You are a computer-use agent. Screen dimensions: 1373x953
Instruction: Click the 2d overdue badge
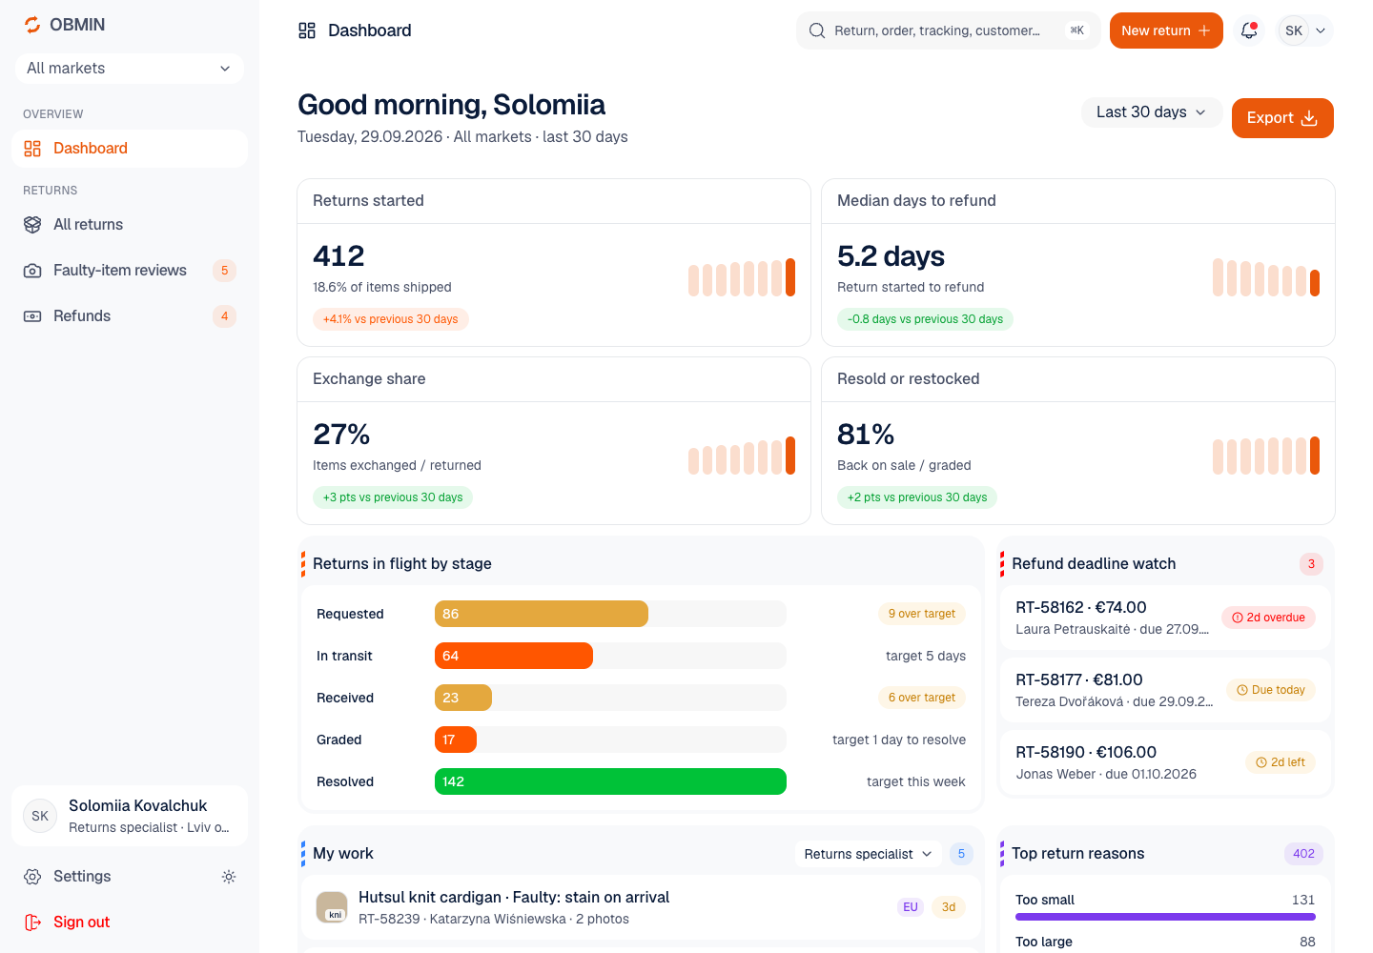coord(1269,618)
